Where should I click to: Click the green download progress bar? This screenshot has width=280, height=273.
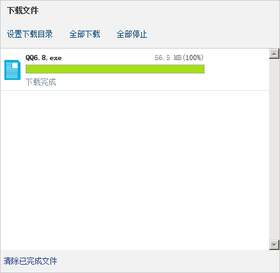[115, 69]
